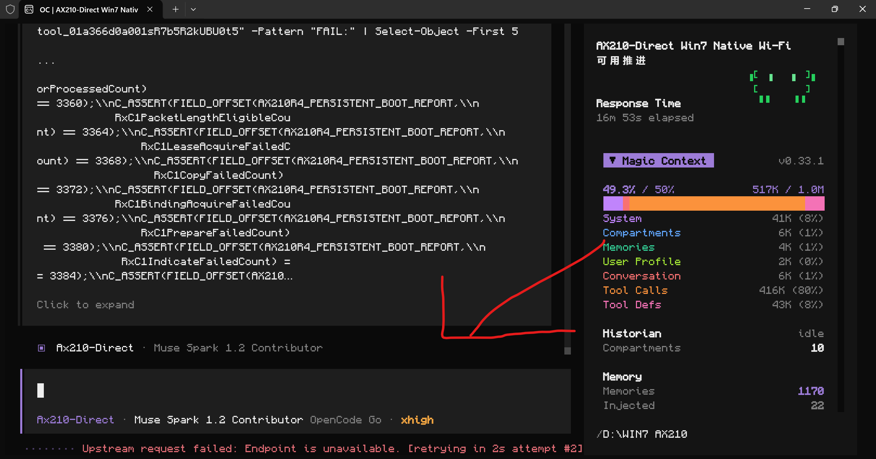Click the xhigh reasoning level
876x459 pixels.
coord(417,420)
